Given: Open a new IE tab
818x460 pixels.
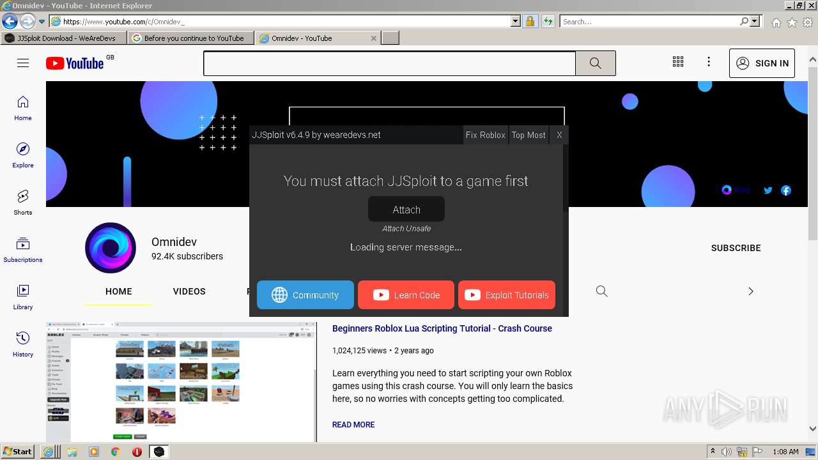Looking at the screenshot, I should coord(390,38).
